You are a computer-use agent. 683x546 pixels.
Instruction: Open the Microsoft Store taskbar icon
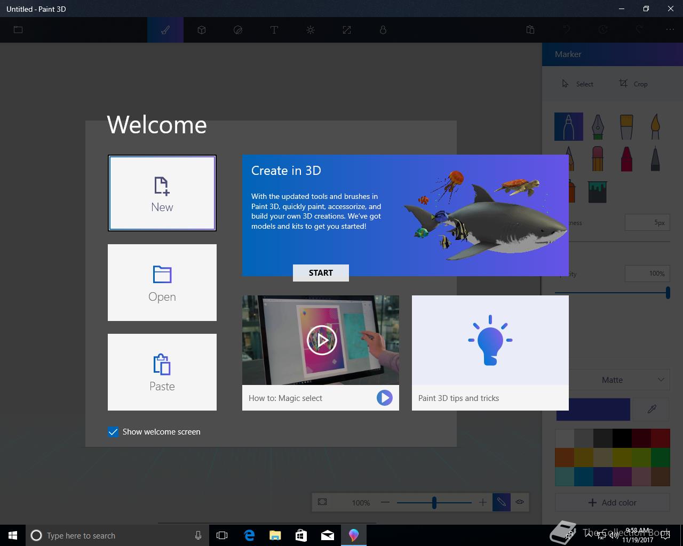coord(301,535)
